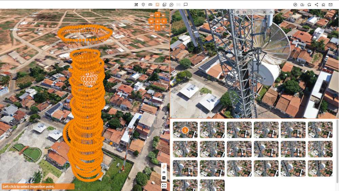Select the location pin marker tool
This screenshot has height=191, width=339.
[x=143, y=4]
